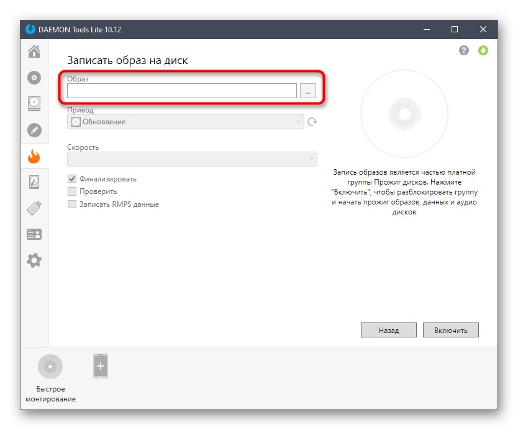
Task: Select the disc Images section in sidebar
Action: pos(34,78)
